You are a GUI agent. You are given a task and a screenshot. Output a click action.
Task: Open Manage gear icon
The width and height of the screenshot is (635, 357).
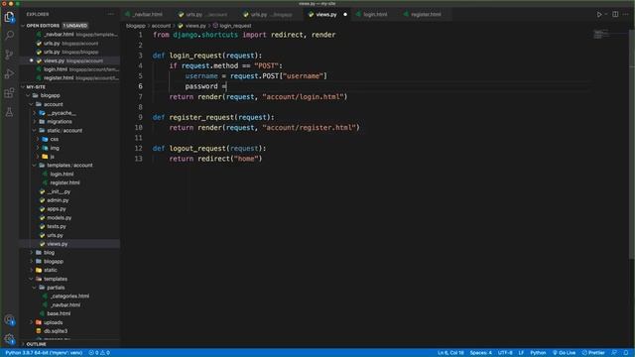coord(9,339)
